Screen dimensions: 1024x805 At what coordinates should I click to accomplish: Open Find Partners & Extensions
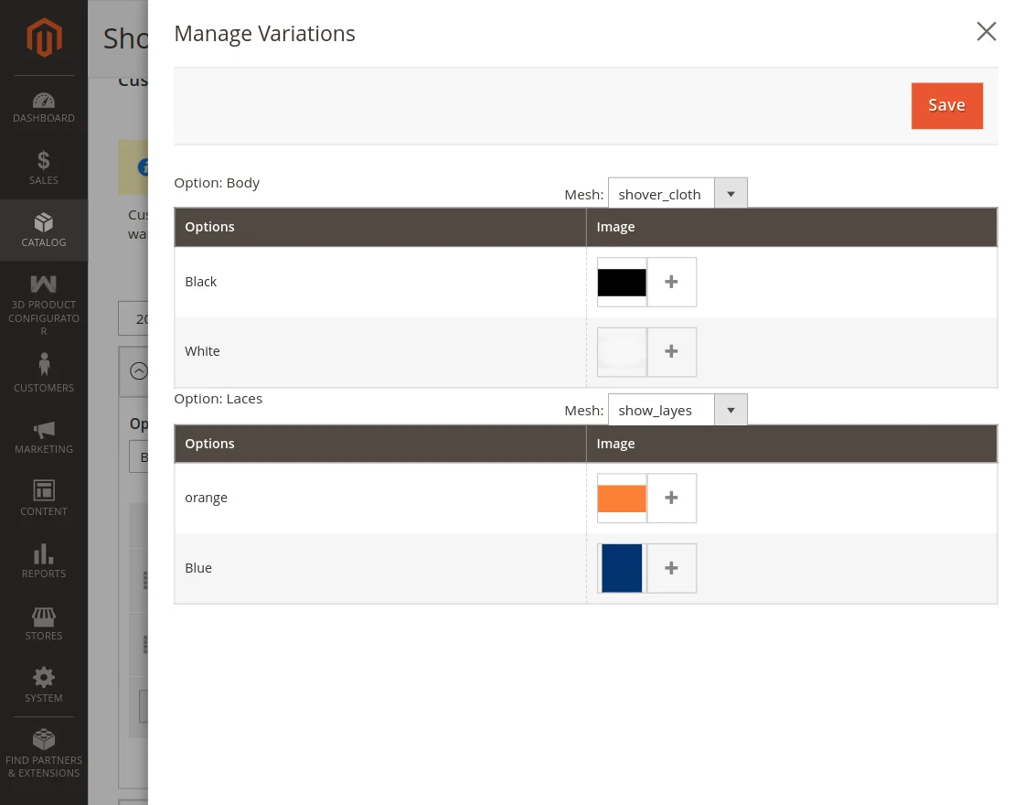click(x=43, y=747)
